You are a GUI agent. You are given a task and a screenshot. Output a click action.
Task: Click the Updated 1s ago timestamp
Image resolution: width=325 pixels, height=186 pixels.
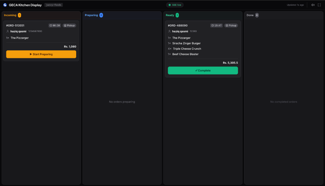295,5
